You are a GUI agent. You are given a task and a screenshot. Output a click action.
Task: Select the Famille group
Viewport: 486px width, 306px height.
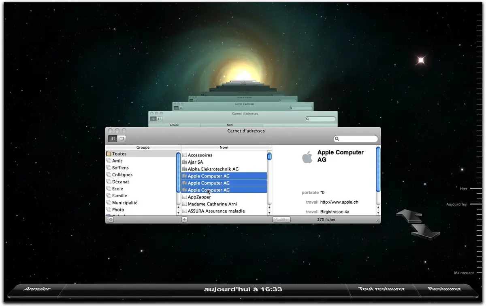pos(141,196)
